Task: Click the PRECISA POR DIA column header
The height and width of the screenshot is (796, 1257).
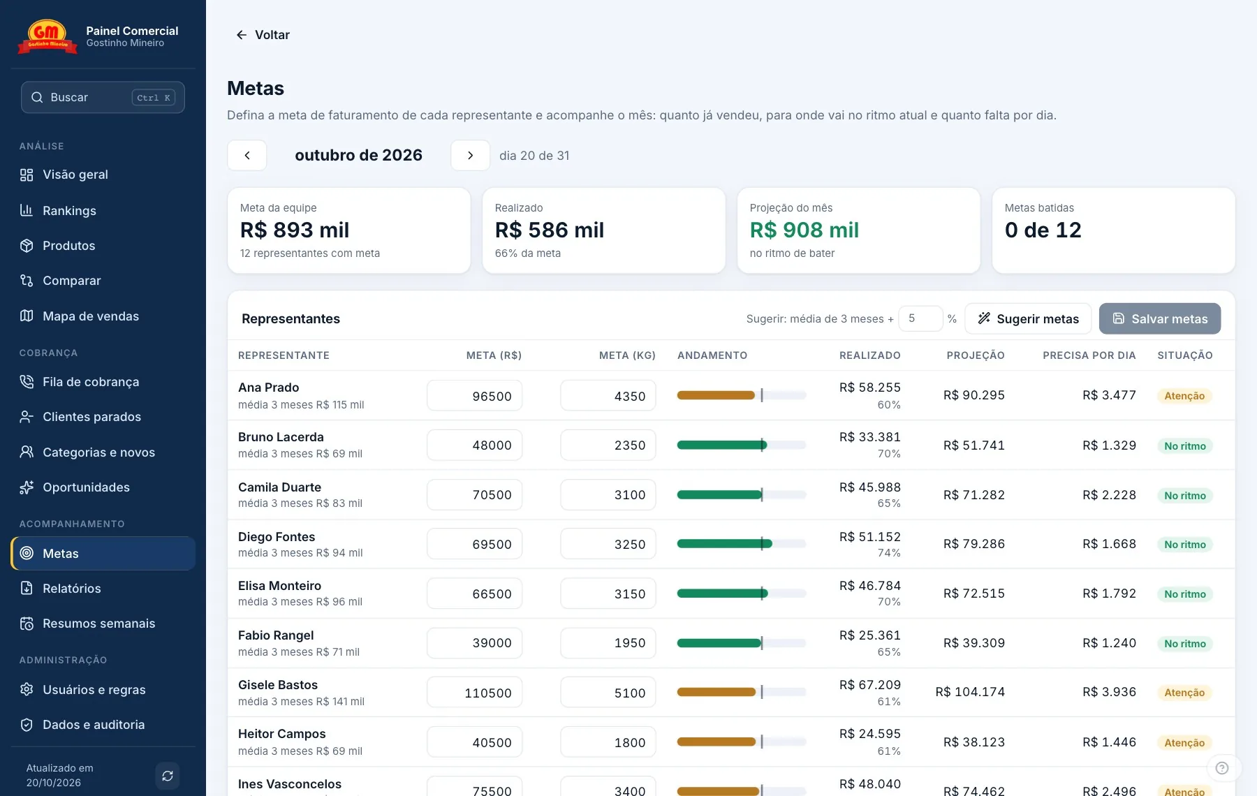Action: point(1089,355)
